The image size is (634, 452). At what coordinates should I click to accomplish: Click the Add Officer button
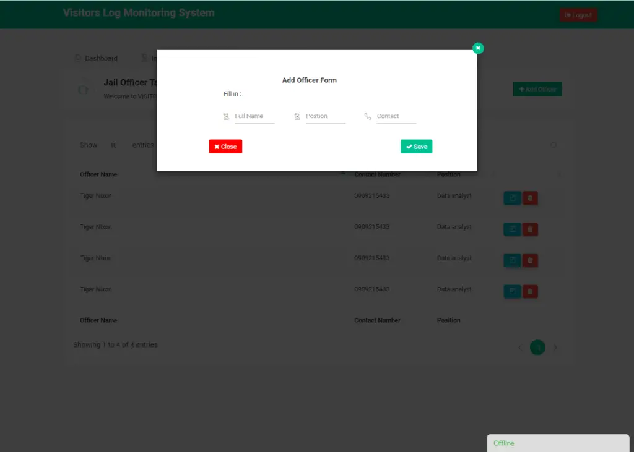point(537,88)
